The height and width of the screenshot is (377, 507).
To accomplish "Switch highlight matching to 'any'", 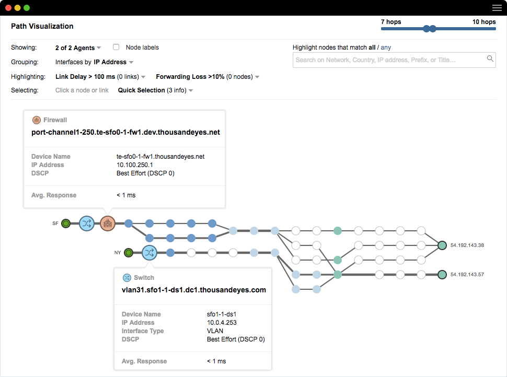I will (386, 48).
